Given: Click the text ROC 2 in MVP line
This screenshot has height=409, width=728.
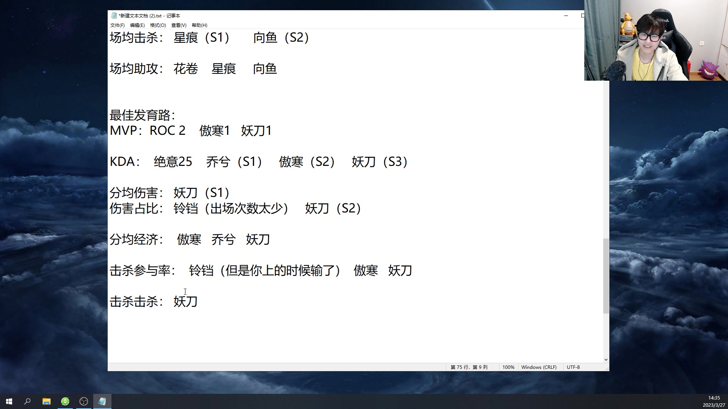Looking at the screenshot, I should click(x=168, y=131).
